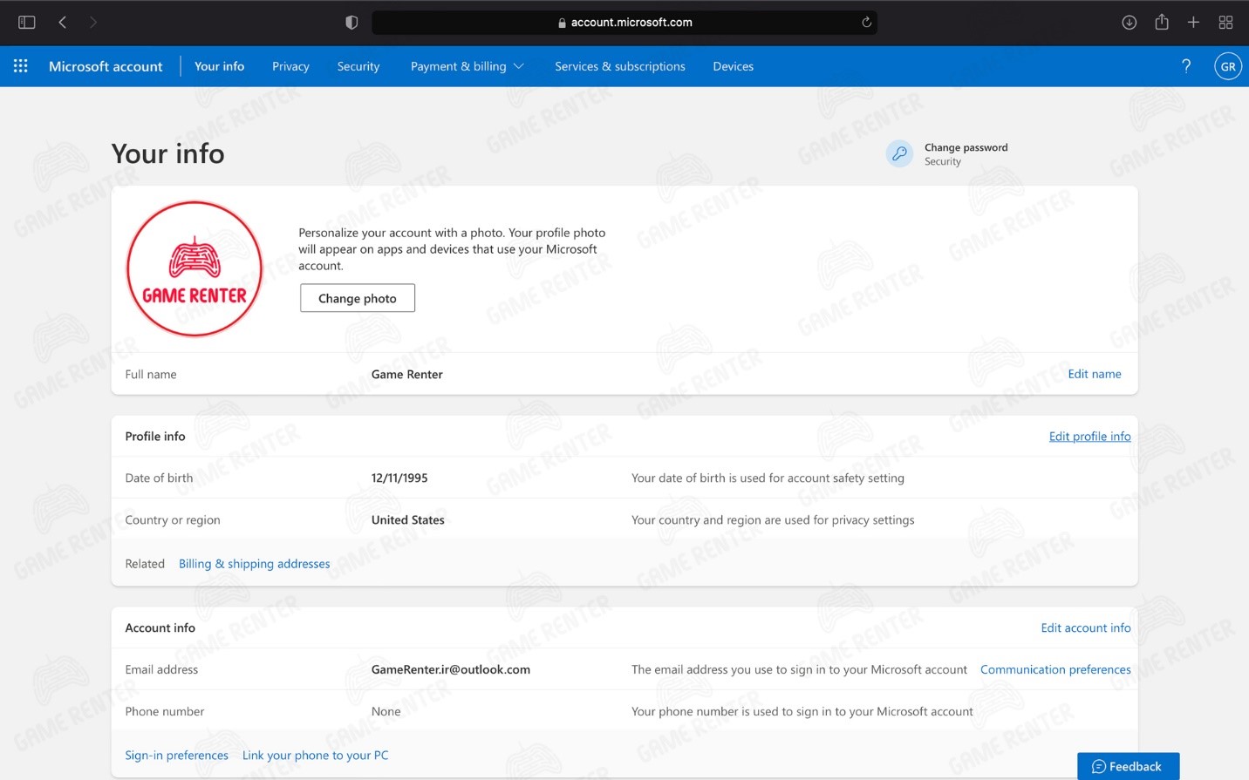This screenshot has height=780, width=1249.
Task: Open the privacy shield icon
Action: [x=351, y=23]
